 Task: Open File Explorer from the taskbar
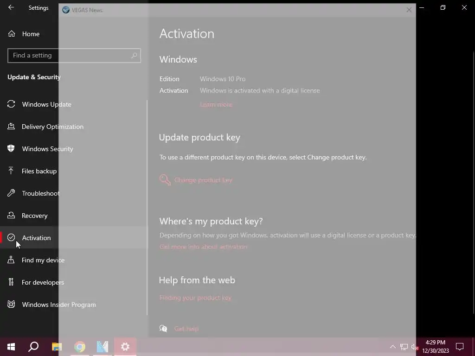[x=57, y=347]
